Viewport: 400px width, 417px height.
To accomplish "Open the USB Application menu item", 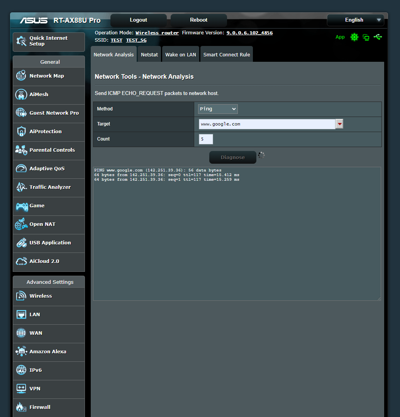I will tap(49, 243).
